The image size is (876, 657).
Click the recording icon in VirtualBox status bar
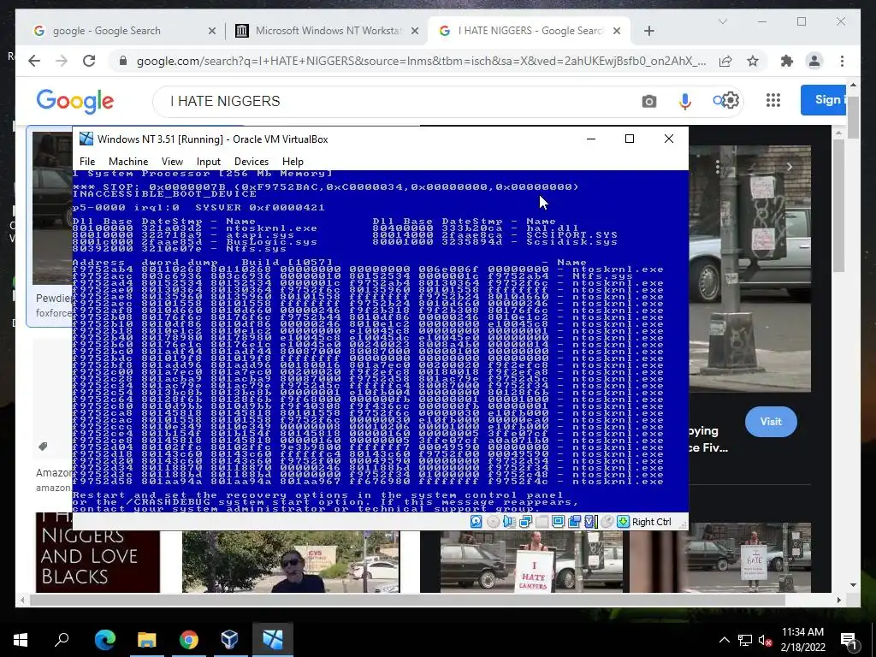[x=574, y=522]
